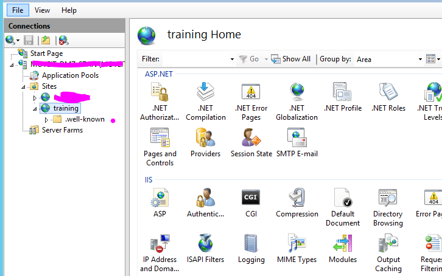Open the ISAPI Filters feature
Viewport: 442px width, 276px height.
(206, 248)
